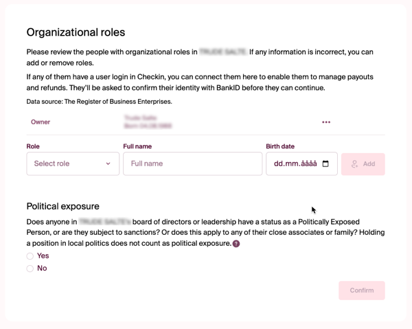The width and height of the screenshot is (412, 329).
Task: Click the Birth date field label
Action: click(x=280, y=146)
